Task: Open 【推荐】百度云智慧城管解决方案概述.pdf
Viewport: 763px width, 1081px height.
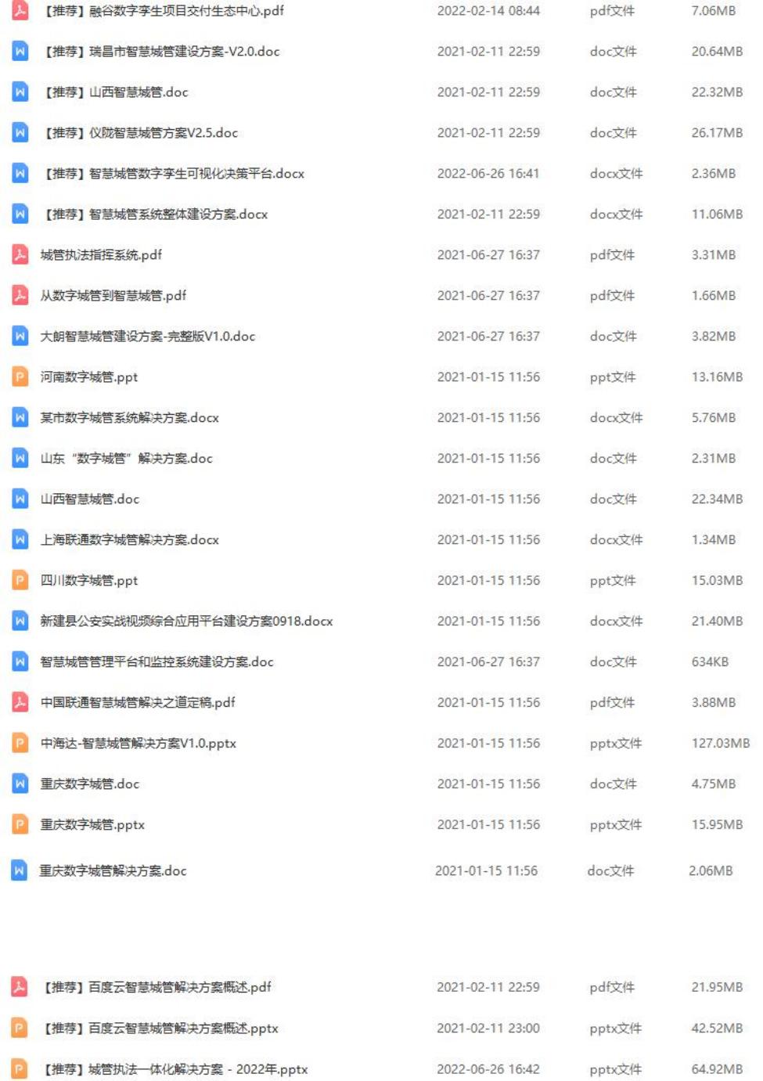Action: click(x=156, y=988)
